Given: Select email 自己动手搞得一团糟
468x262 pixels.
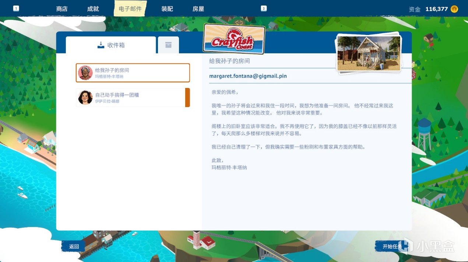Looking at the screenshot, I should pyautogui.click(x=133, y=98).
